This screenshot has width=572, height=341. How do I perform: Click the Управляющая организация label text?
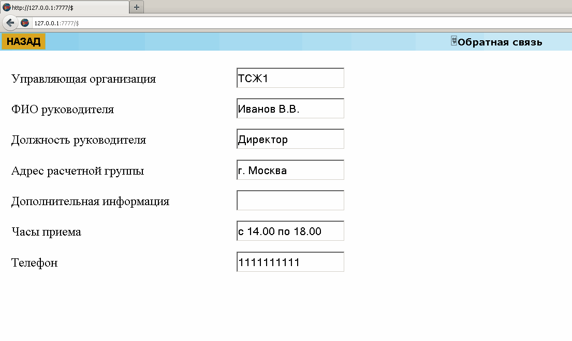coord(83,79)
